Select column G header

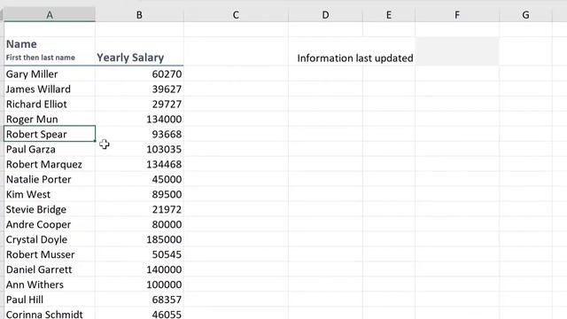525,15
